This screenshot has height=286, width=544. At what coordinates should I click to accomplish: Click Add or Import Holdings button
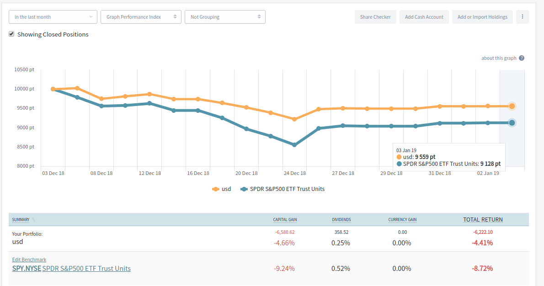coord(482,17)
